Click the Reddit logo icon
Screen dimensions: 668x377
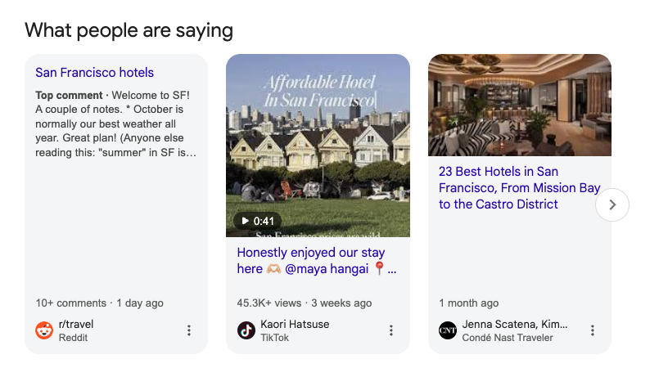44,330
